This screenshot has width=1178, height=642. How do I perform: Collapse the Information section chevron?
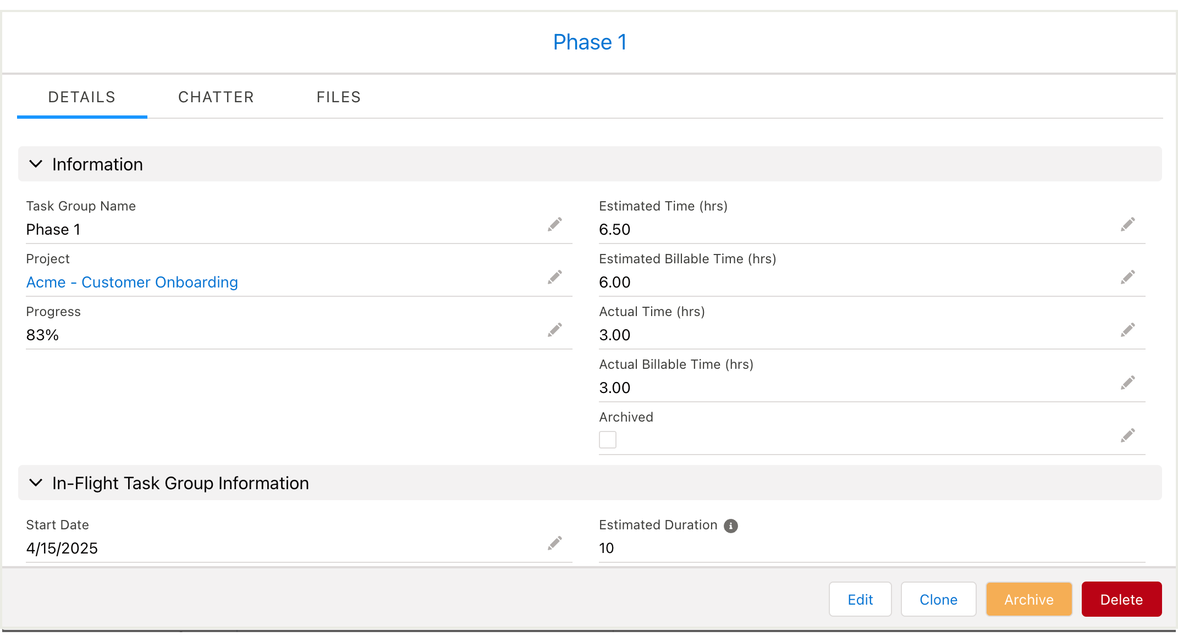coord(36,164)
